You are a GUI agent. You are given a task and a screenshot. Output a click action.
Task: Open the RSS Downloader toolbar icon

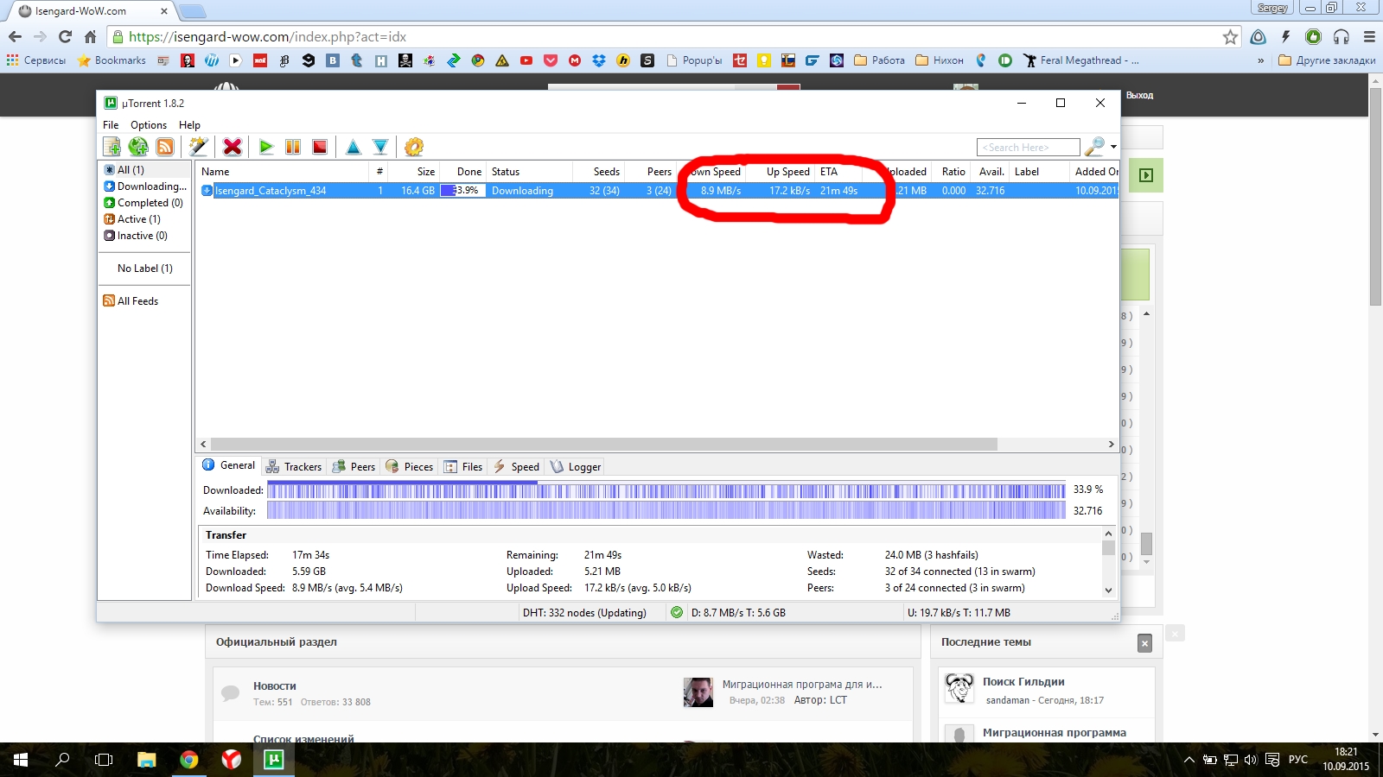click(165, 147)
